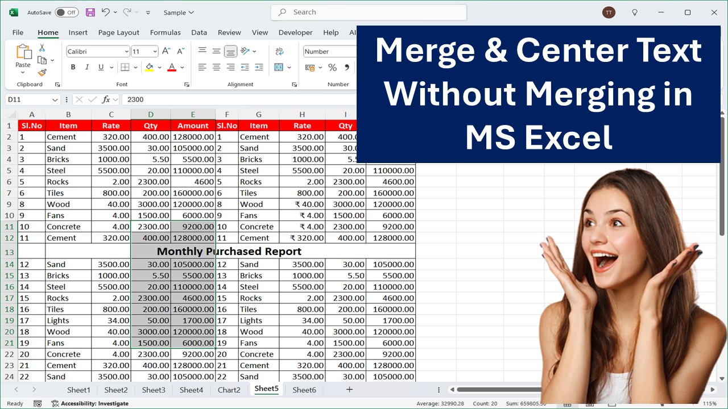Toggle Align Right
This screenshot has width=728, height=409.
[x=230, y=67]
